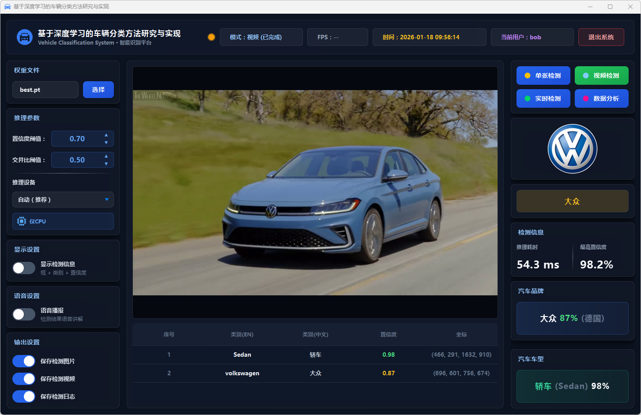Click the 时间 2026-01-18 display
The width and height of the screenshot is (641, 415).
click(430, 37)
